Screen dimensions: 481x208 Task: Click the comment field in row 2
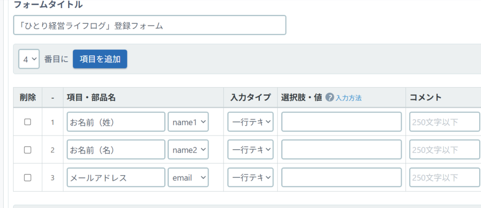(x=444, y=150)
